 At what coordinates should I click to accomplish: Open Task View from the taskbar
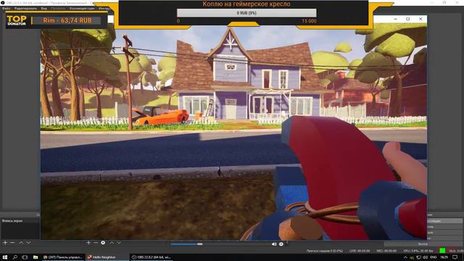25,257
